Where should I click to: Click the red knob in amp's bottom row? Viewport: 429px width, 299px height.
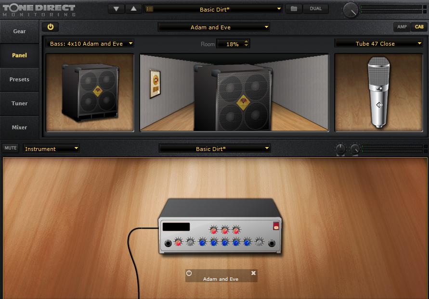[178, 242]
